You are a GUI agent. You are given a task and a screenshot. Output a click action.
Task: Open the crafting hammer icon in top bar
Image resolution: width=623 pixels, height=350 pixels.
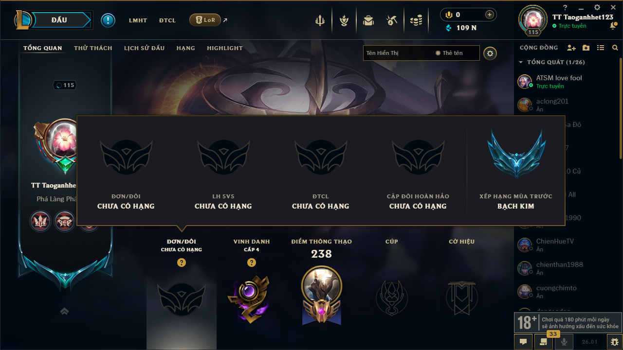[392, 20]
